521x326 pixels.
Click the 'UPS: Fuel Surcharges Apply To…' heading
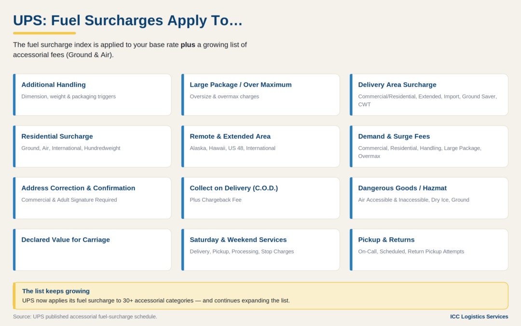pos(127,20)
